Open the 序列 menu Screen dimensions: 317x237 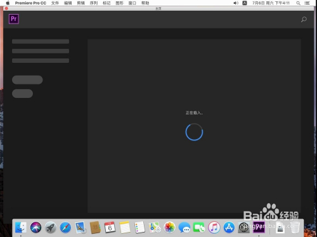click(x=94, y=3)
